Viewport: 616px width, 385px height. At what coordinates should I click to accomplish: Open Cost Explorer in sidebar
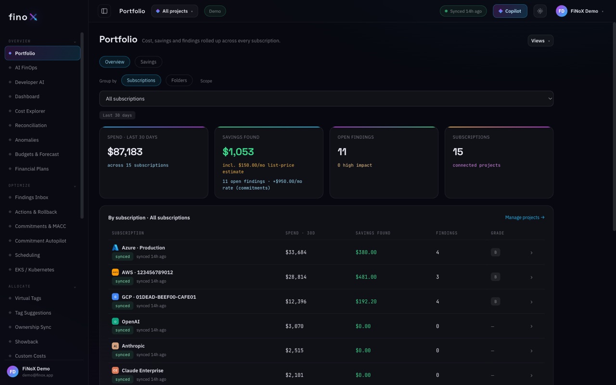pyautogui.click(x=42, y=111)
